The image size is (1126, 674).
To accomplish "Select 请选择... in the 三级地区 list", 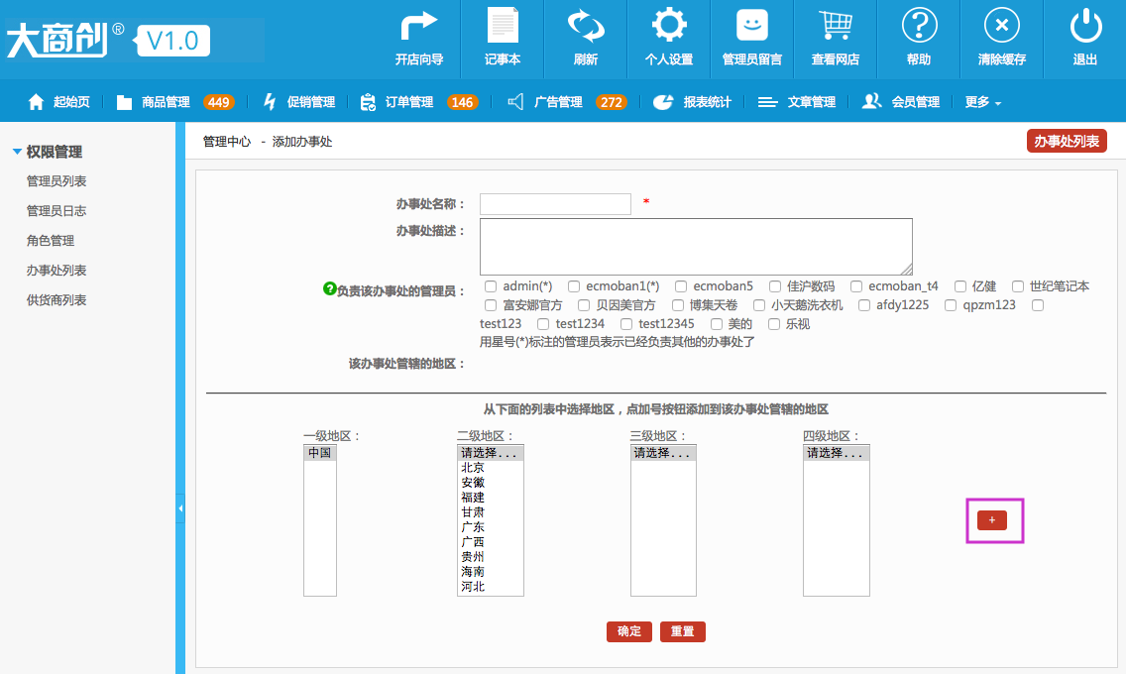I will [663, 453].
